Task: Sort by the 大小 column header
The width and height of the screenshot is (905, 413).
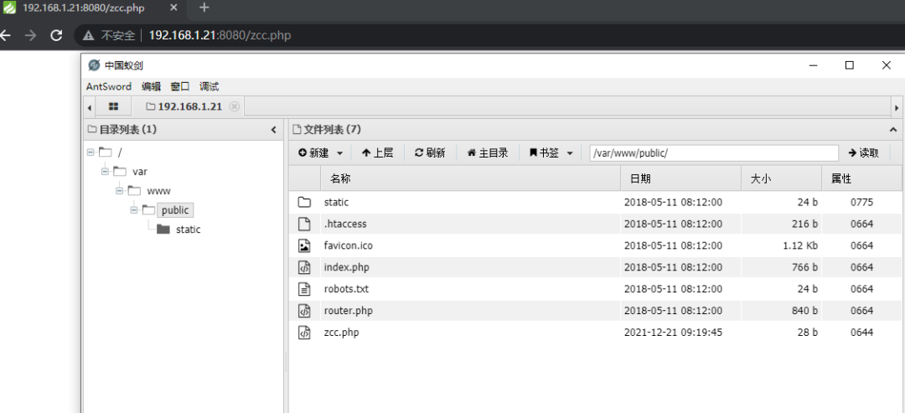Action: pos(782,178)
